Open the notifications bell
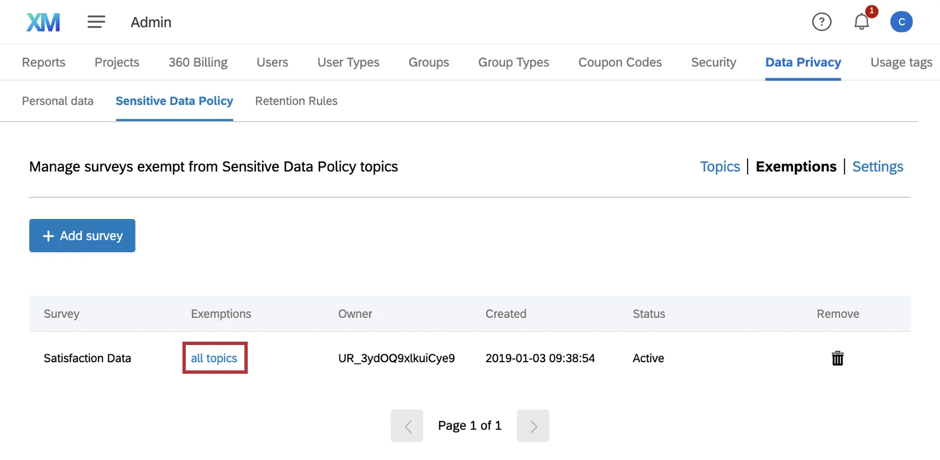940x460 pixels. click(x=861, y=22)
